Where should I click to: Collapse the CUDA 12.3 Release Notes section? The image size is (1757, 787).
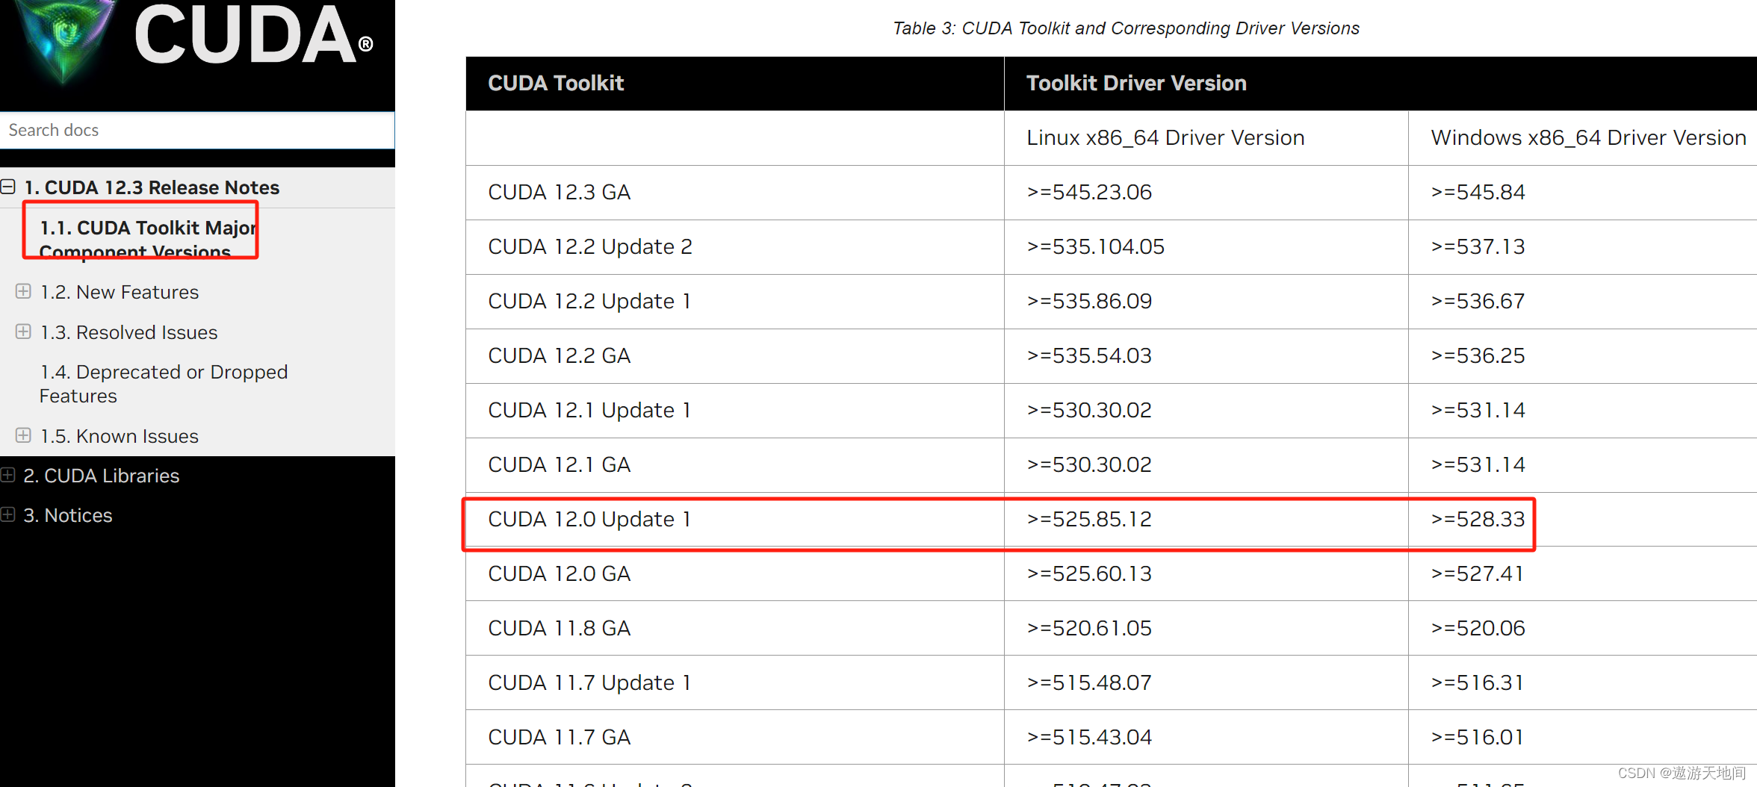click(x=8, y=187)
